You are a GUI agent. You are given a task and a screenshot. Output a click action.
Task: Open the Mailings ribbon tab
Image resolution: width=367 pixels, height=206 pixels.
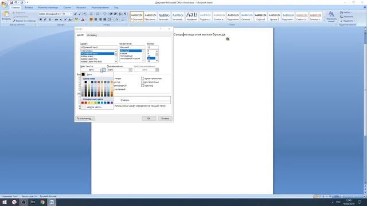coord(81,7)
